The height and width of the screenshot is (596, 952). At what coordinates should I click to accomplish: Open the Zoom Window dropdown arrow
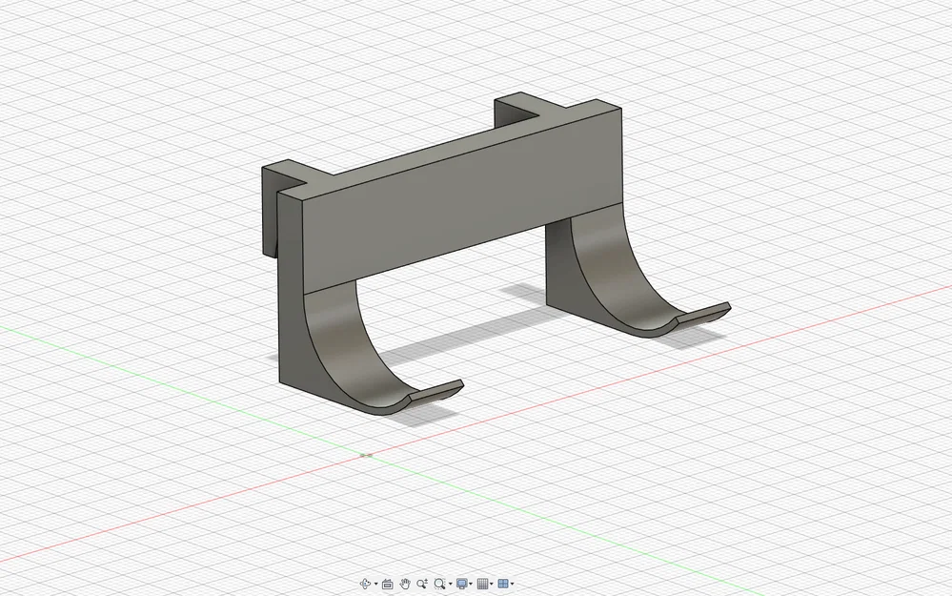pyautogui.click(x=451, y=585)
